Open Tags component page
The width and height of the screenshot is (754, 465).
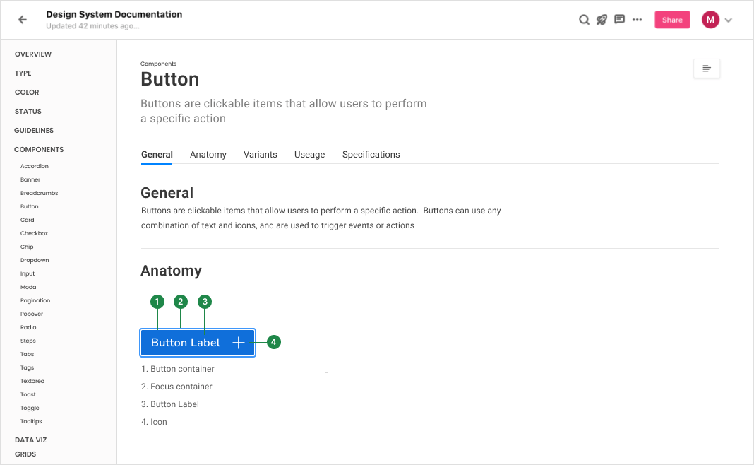28,367
